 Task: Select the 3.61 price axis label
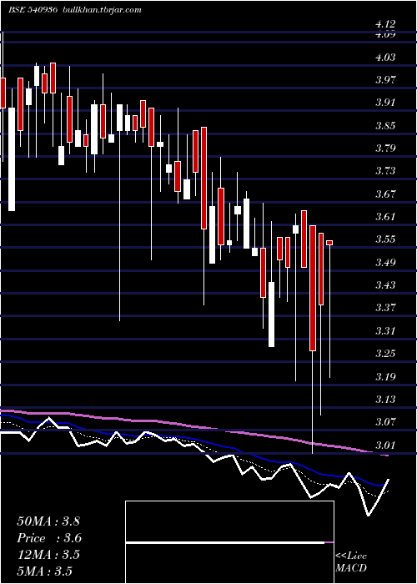pos(385,216)
